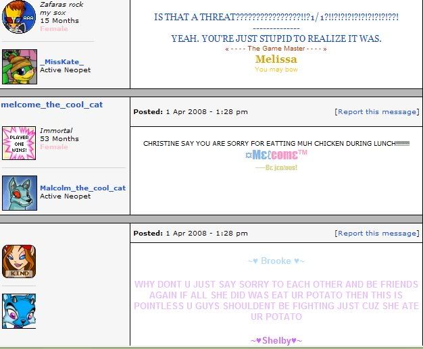Click the gold "Melissa" signature name

[276, 59]
